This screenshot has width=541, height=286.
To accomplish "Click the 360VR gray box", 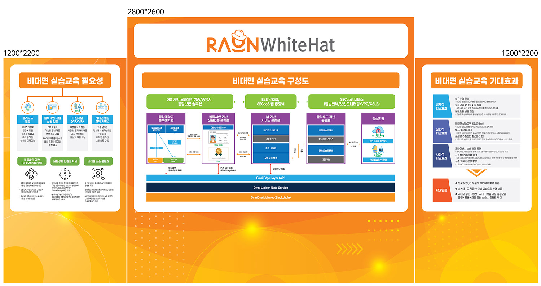I will 326,159.
